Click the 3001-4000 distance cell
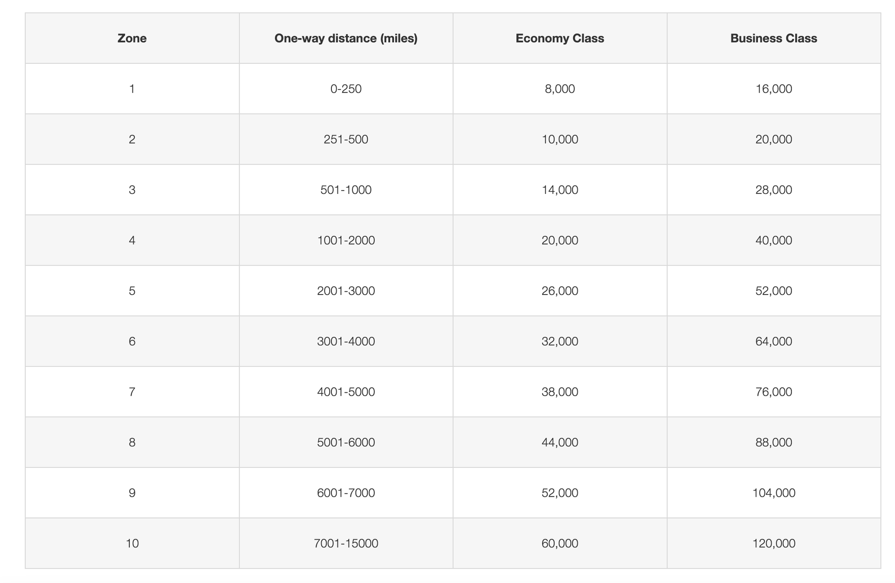 346,341
